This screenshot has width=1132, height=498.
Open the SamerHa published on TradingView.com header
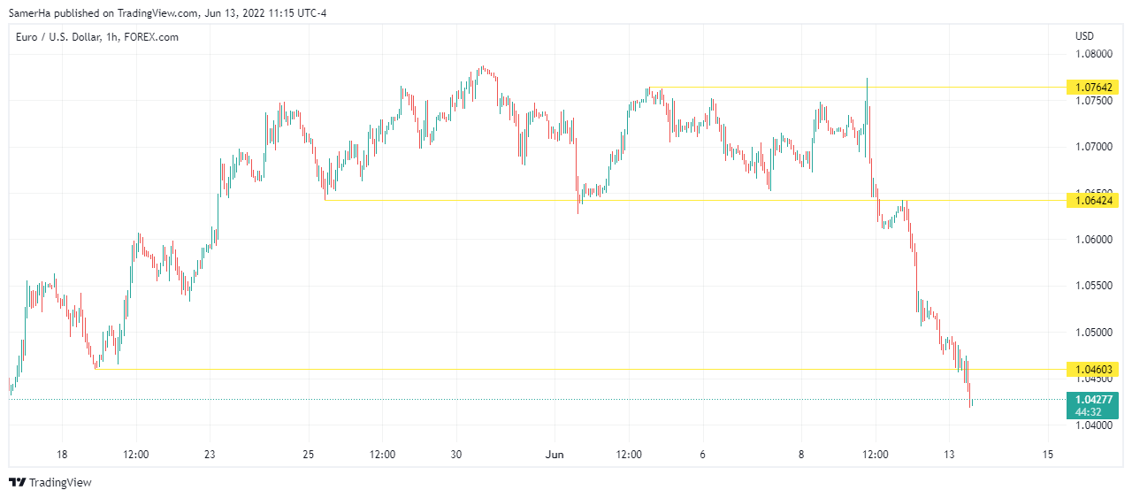167,13
